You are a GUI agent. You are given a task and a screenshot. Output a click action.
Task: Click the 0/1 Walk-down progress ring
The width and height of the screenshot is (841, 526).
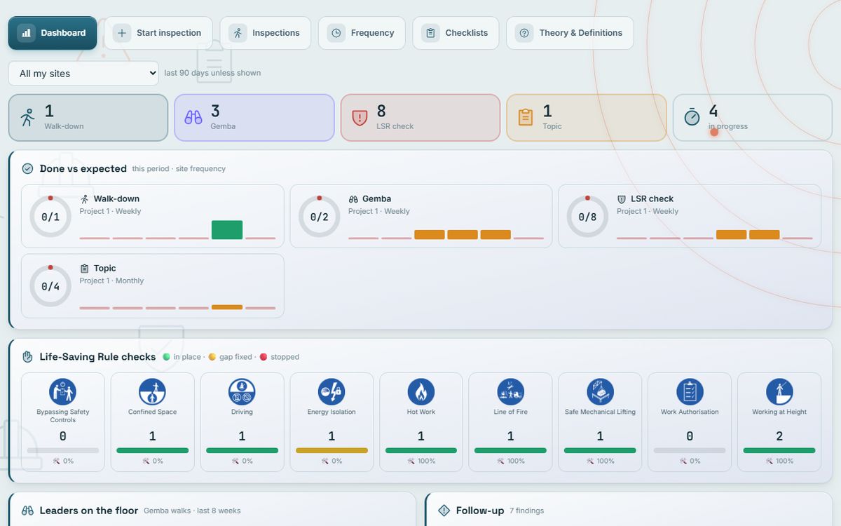coord(50,217)
